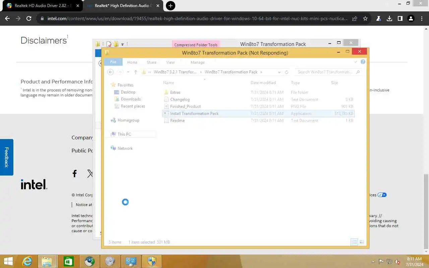The height and width of the screenshot is (268, 429).
Task: Reload the Chrome page
Action: [29, 19]
